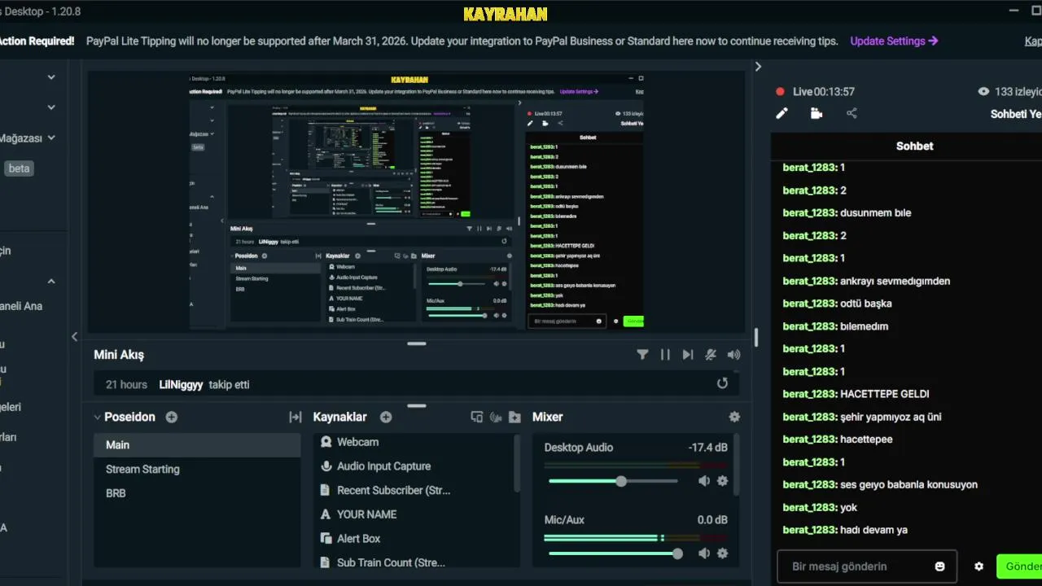Image resolution: width=1042 pixels, height=586 pixels.
Task: Click the Update Settings link
Action: point(894,41)
